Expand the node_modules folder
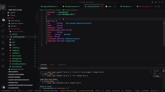165x92 pixels. pyautogui.click(x=18, y=31)
